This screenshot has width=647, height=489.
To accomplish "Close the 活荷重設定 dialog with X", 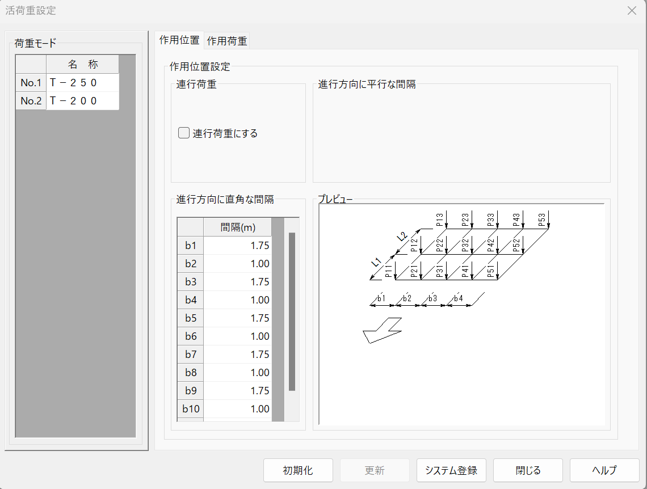I will coord(632,11).
